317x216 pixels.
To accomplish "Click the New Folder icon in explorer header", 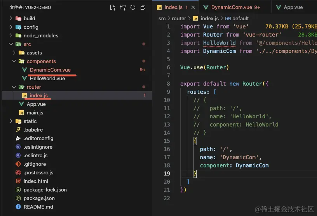I will click(123, 7).
